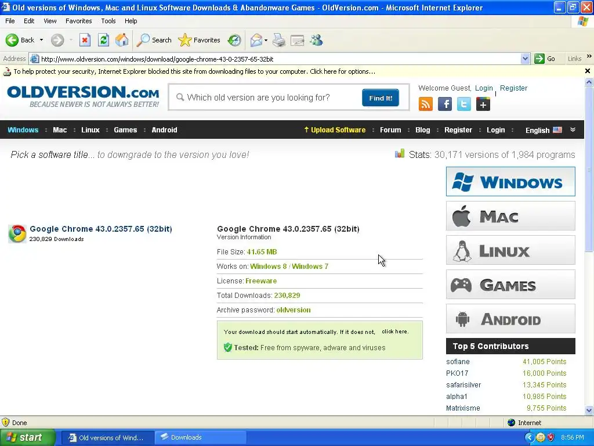Click the Go button beside address bar
The width and height of the screenshot is (594, 446).
coord(545,59)
